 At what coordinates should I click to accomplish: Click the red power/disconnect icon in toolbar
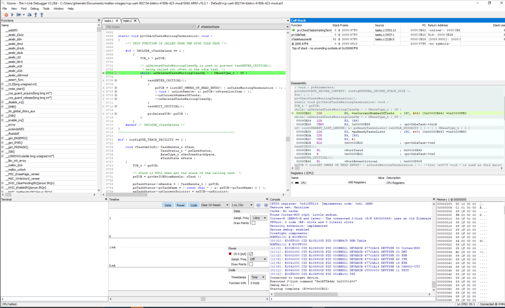[x=6, y=15]
